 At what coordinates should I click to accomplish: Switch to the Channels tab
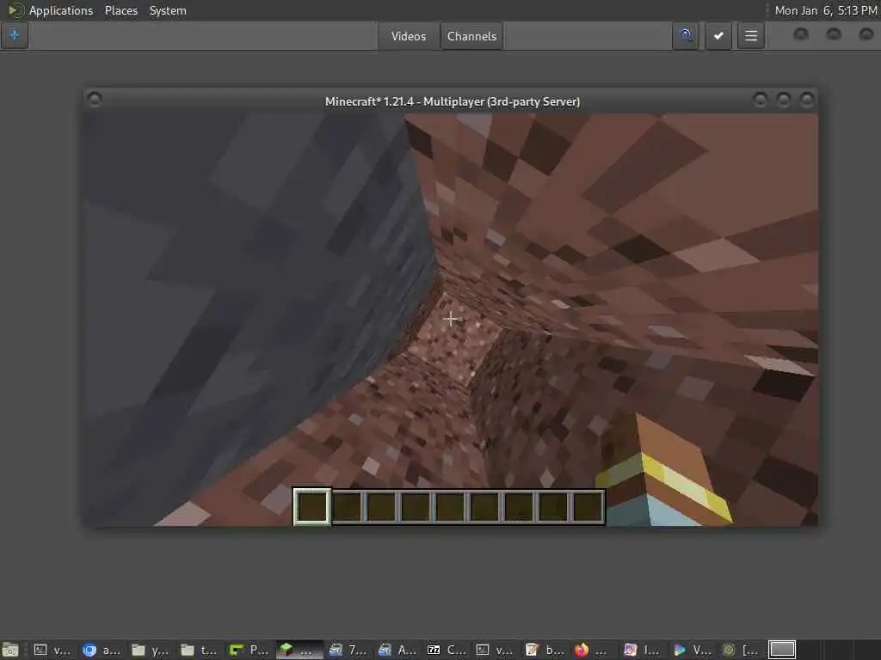[472, 36]
